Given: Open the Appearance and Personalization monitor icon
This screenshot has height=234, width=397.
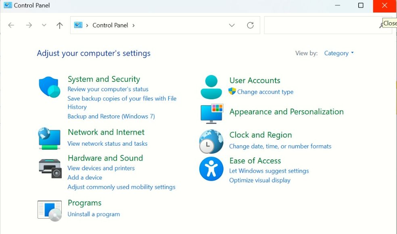Looking at the screenshot, I should pos(212,114).
